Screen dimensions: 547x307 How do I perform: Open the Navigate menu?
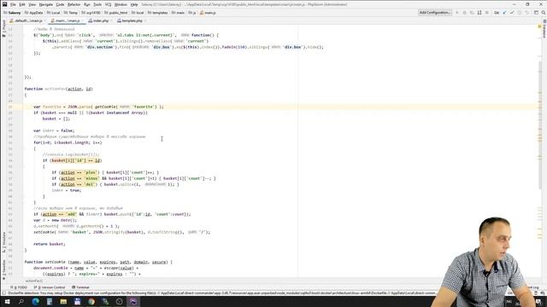point(45,4)
